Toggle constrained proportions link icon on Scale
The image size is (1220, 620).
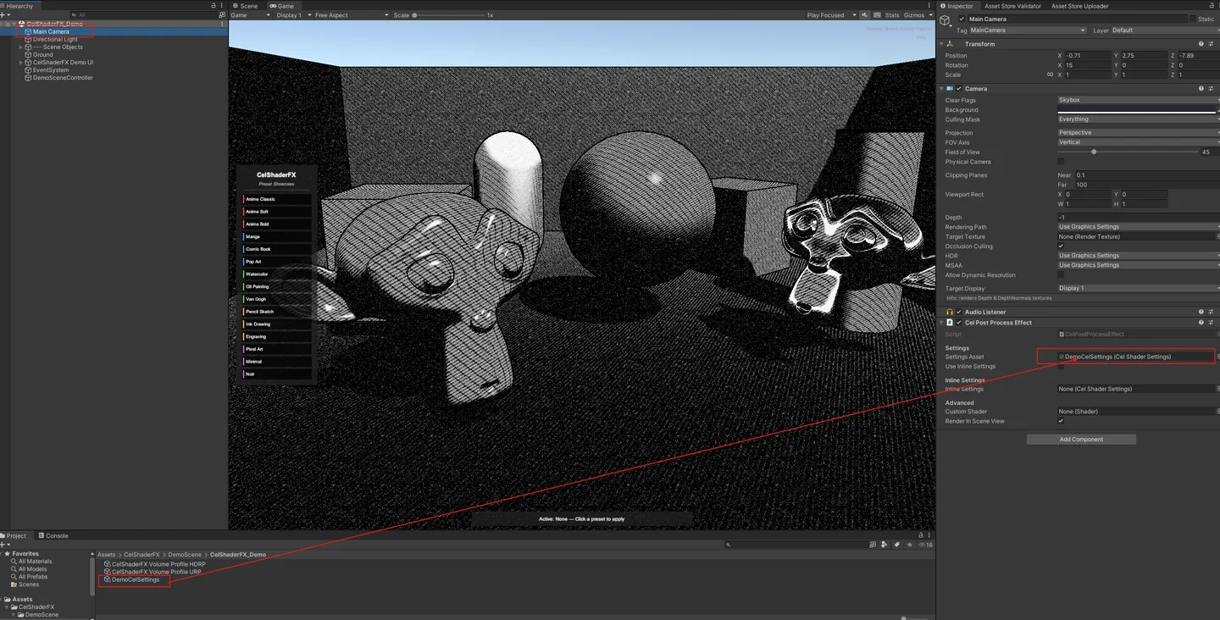(x=1051, y=75)
